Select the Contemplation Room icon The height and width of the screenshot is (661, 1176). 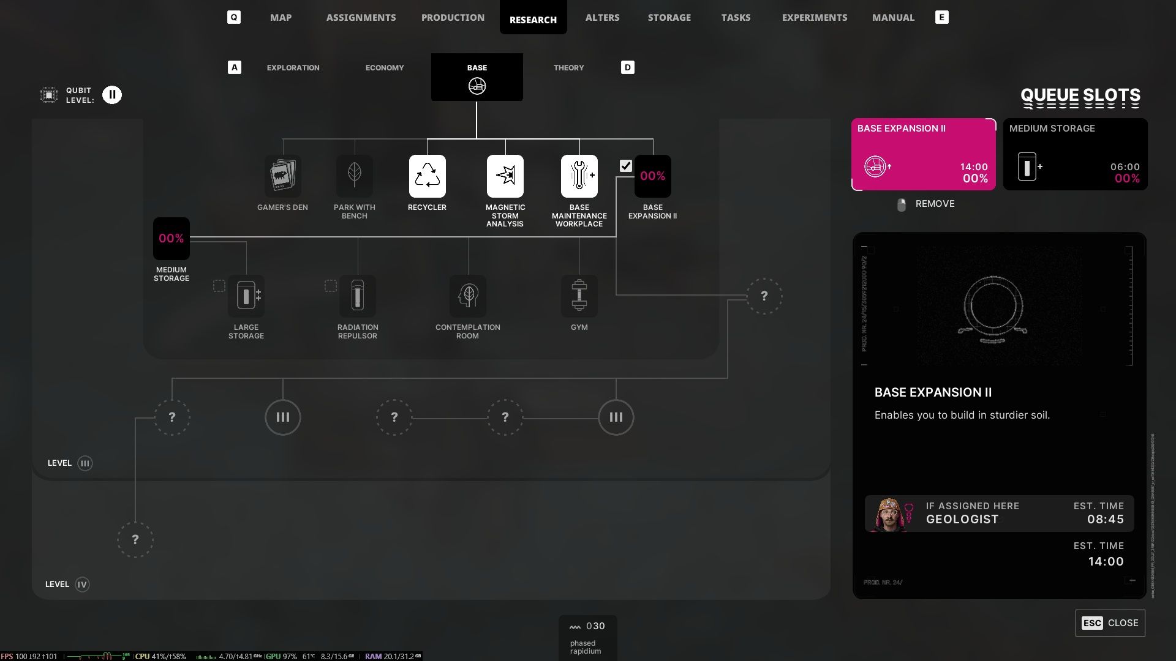(x=467, y=296)
